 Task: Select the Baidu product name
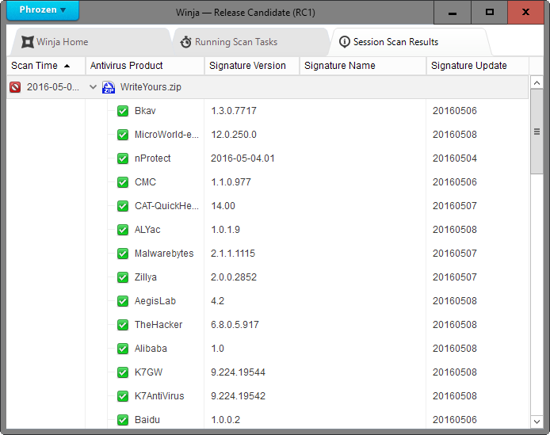(147, 420)
